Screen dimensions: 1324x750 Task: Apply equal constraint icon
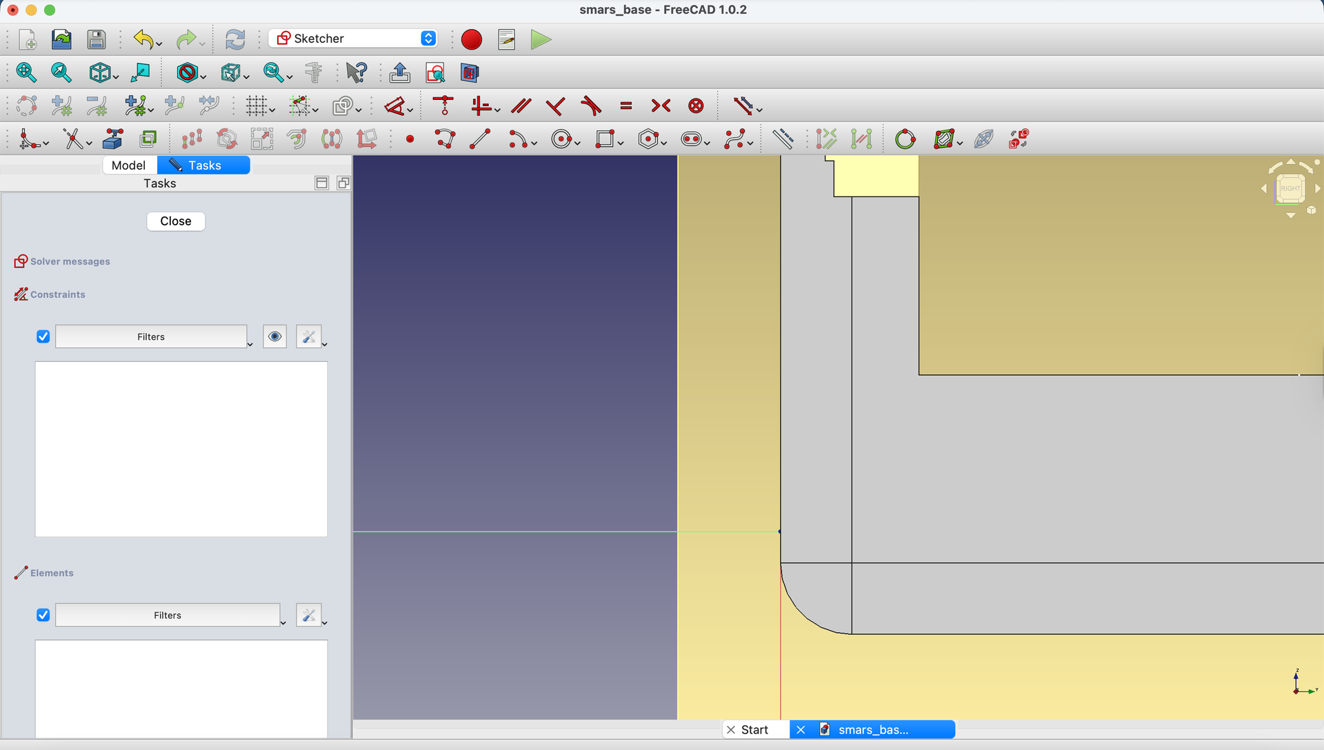pos(626,105)
